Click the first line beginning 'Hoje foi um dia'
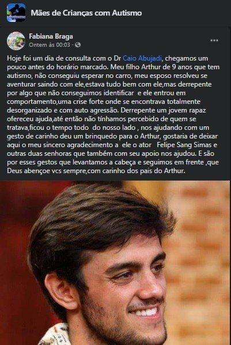The width and height of the screenshot is (231, 345). tap(108, 58)
